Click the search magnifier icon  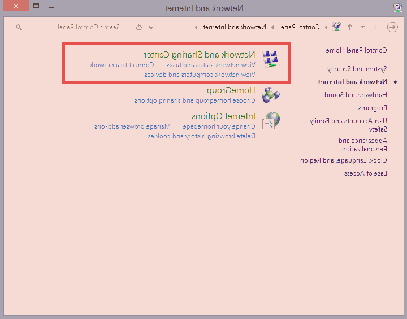19,27
